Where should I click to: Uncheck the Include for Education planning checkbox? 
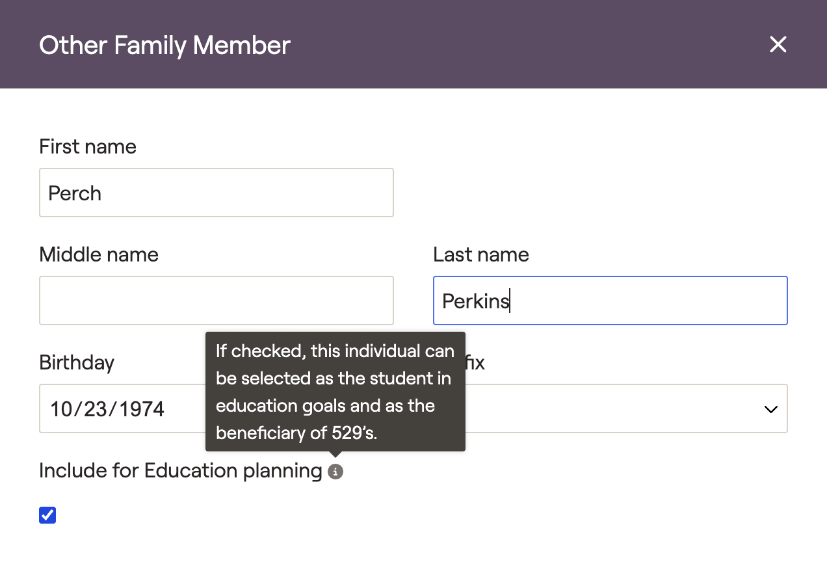tap(47, 515)
